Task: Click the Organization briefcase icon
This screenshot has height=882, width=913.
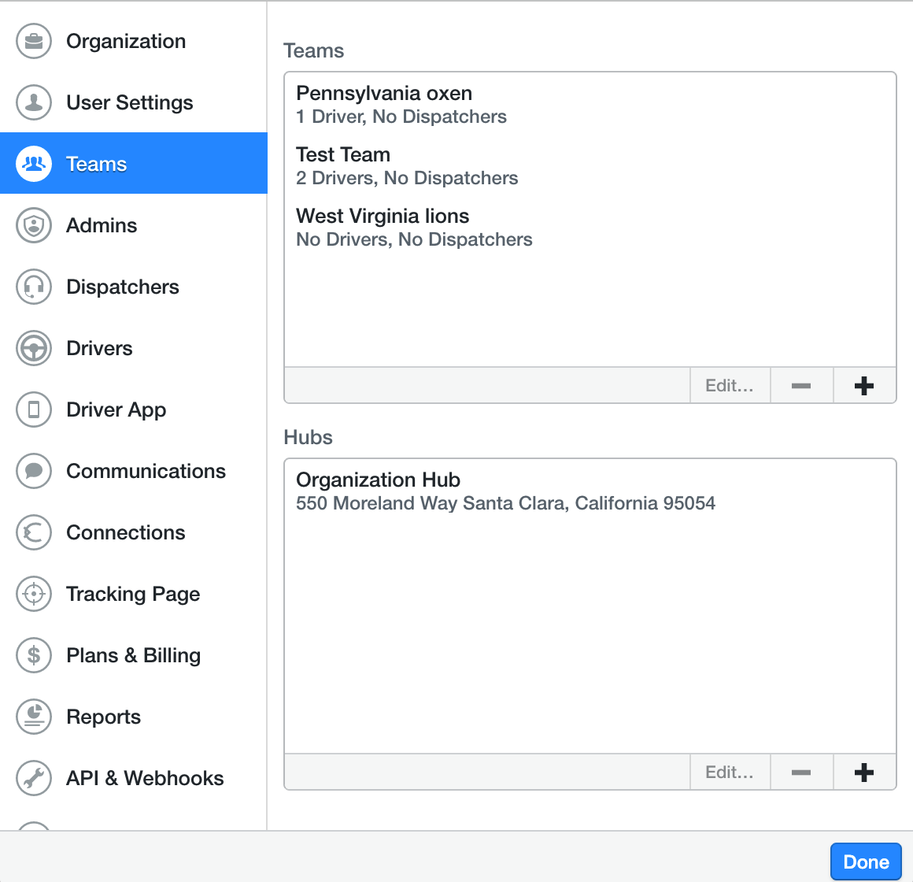Action: pyautogui.click(x=34, y=42)
